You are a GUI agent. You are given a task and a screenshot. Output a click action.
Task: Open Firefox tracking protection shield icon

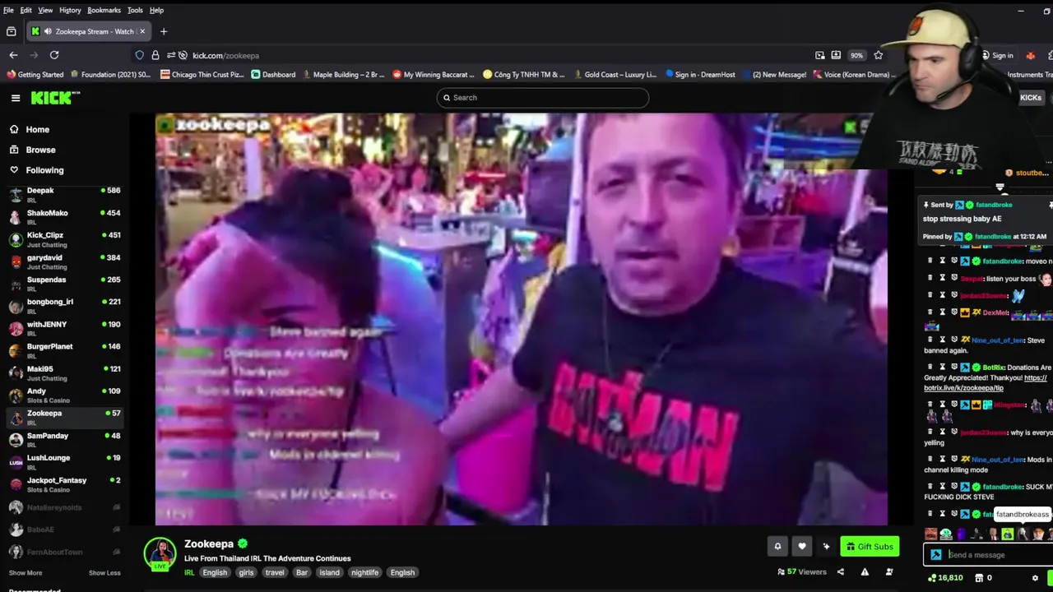point(139,55)
